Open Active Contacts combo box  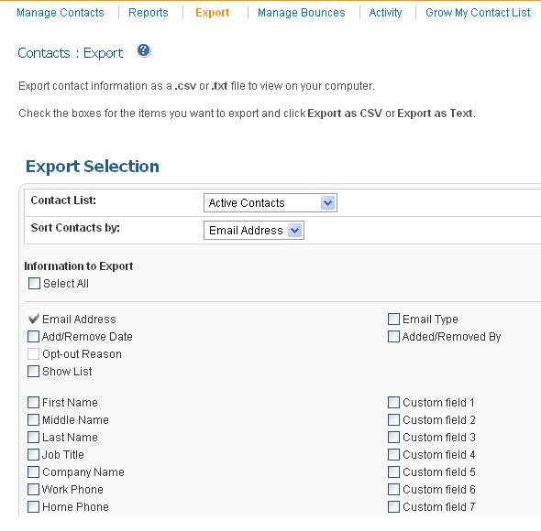(270, 203)
